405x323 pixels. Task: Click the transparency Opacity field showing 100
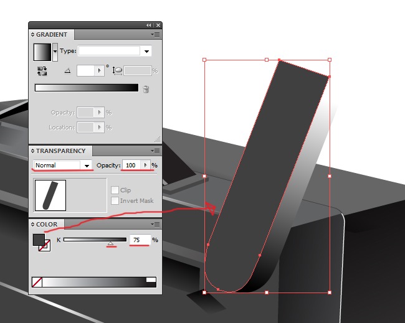pos(131,166)
